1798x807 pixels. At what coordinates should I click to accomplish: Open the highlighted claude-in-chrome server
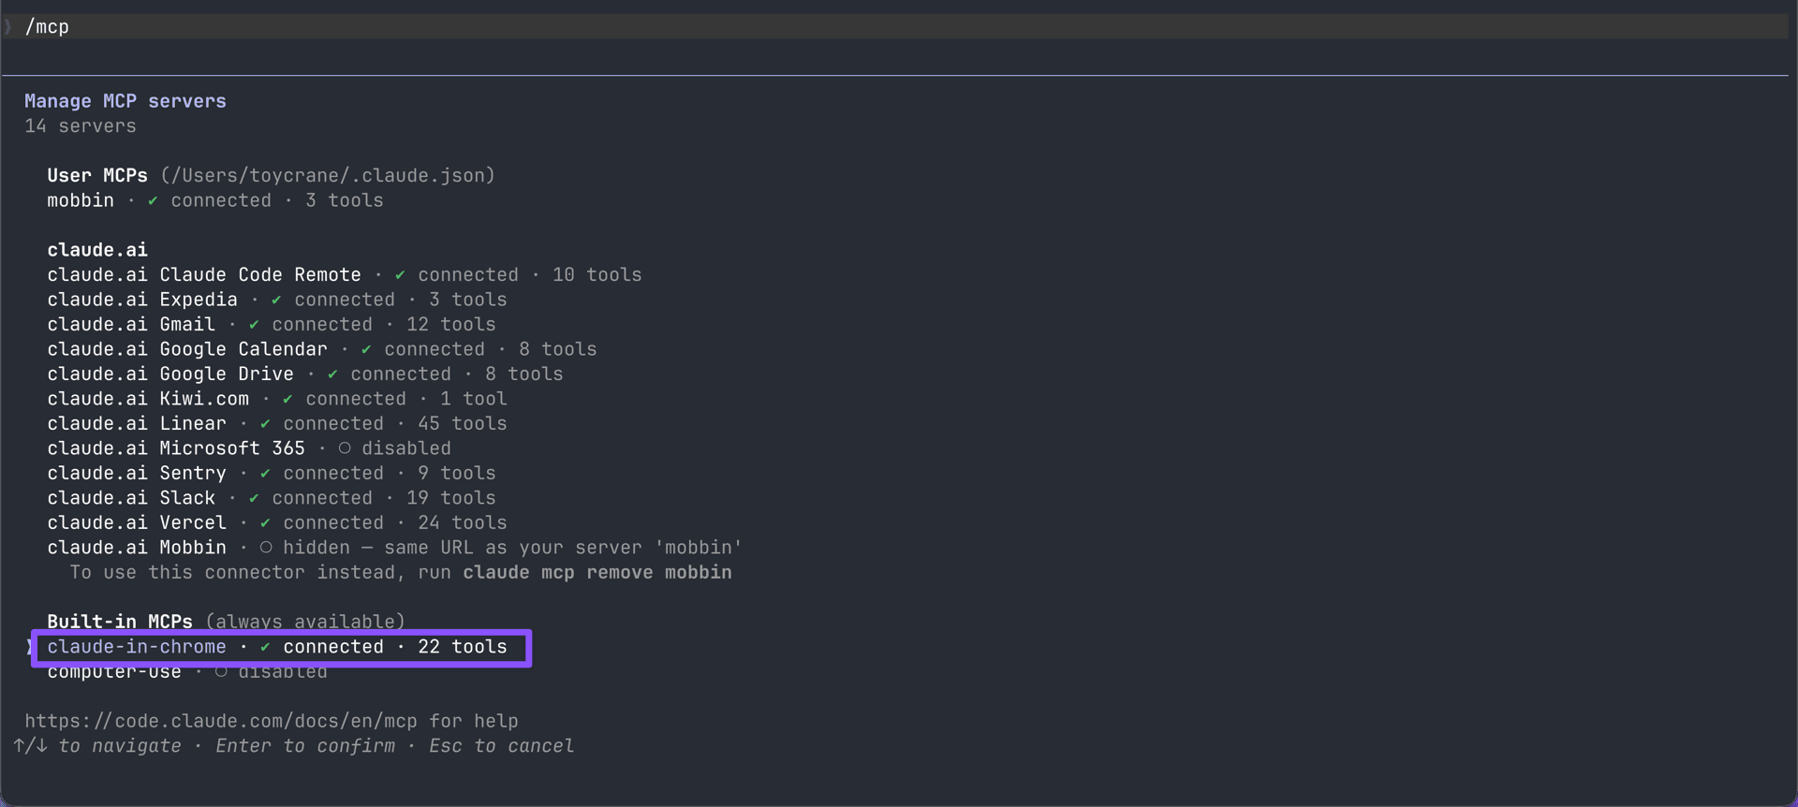277,647
